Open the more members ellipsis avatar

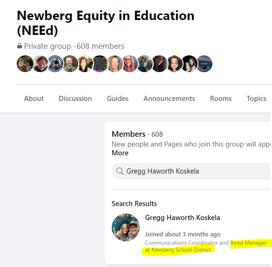point(204,64)
